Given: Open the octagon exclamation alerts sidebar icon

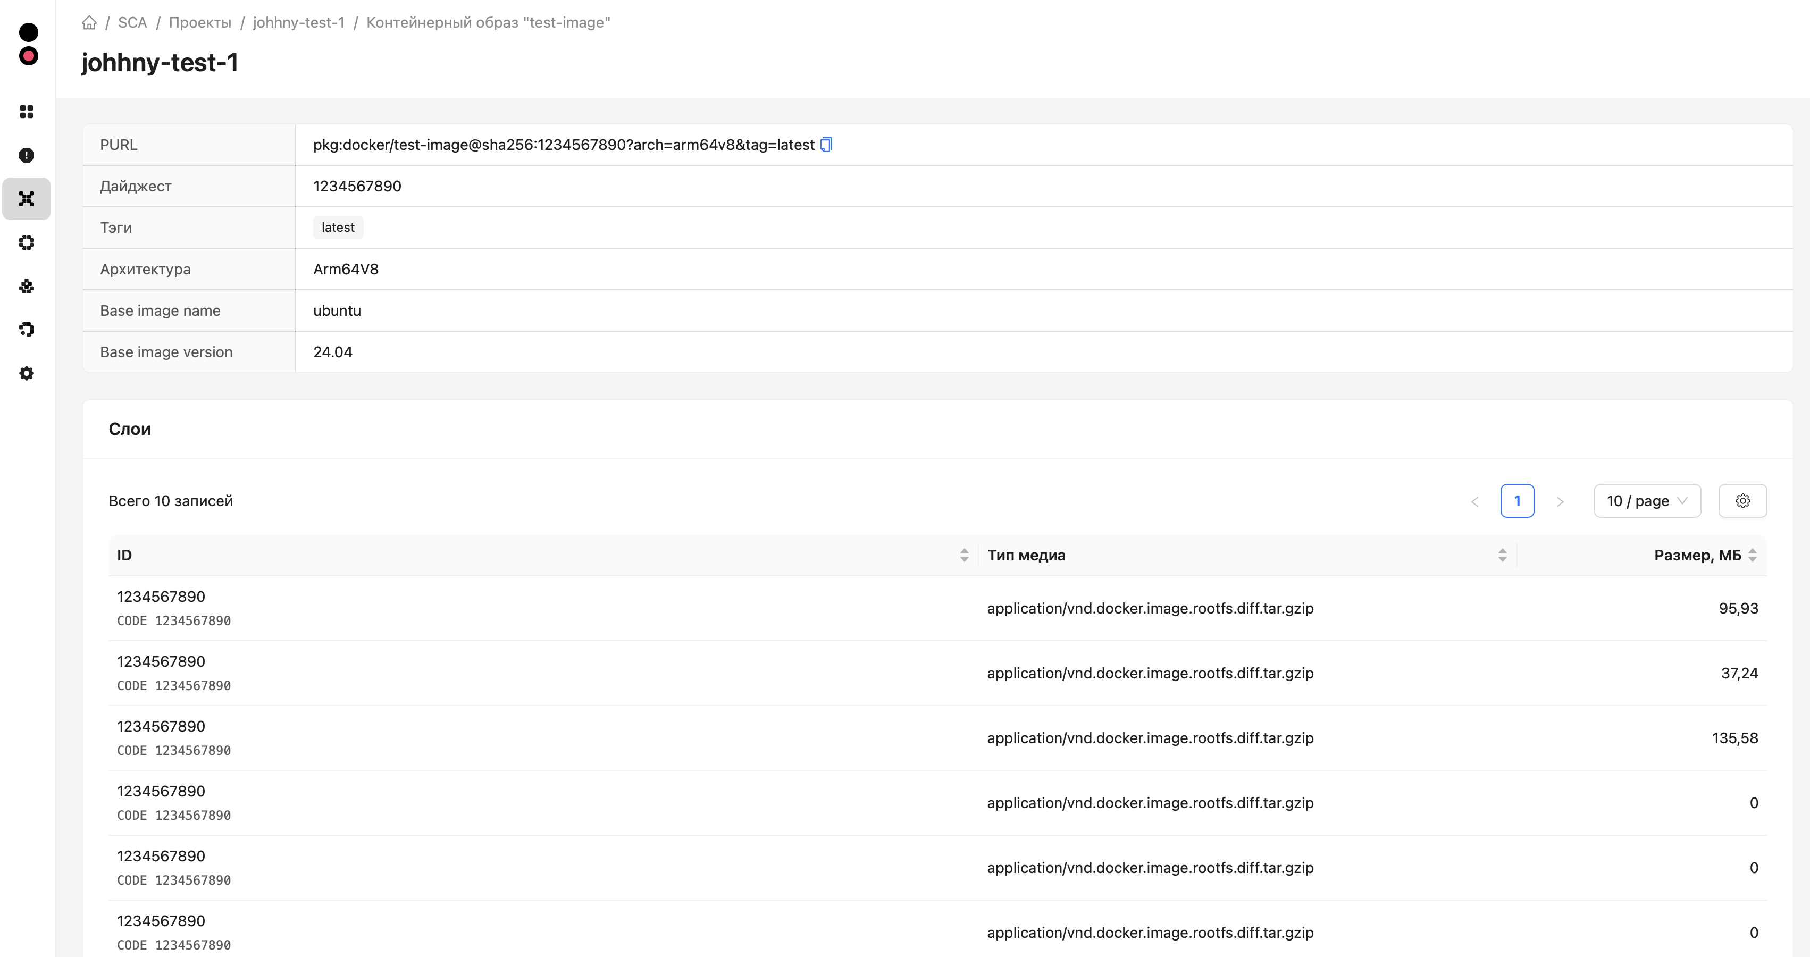Looking at the screenshot, I should coord(27,155).
